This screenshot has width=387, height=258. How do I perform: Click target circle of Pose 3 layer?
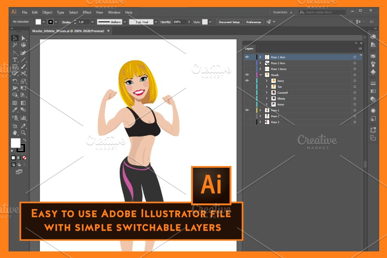355,122
